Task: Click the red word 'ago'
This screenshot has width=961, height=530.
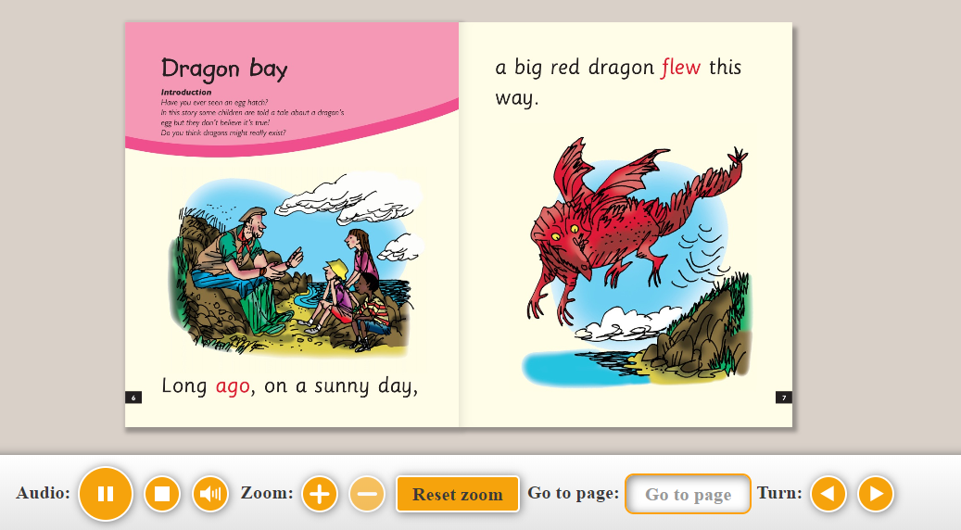Action: [233, 386]
